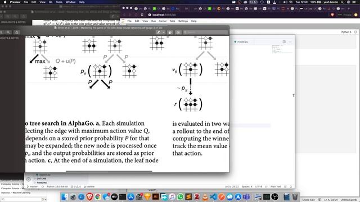
Task: Click the volume icon in macOS menu bar
Action: (x=285, y=2)
